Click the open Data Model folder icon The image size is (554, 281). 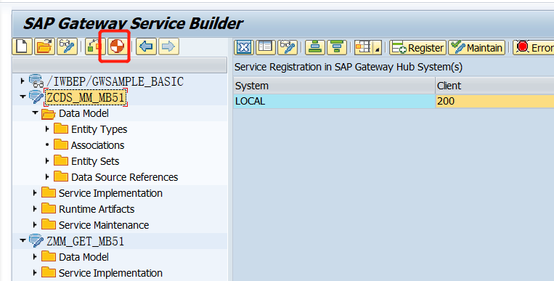click(49, 113)
